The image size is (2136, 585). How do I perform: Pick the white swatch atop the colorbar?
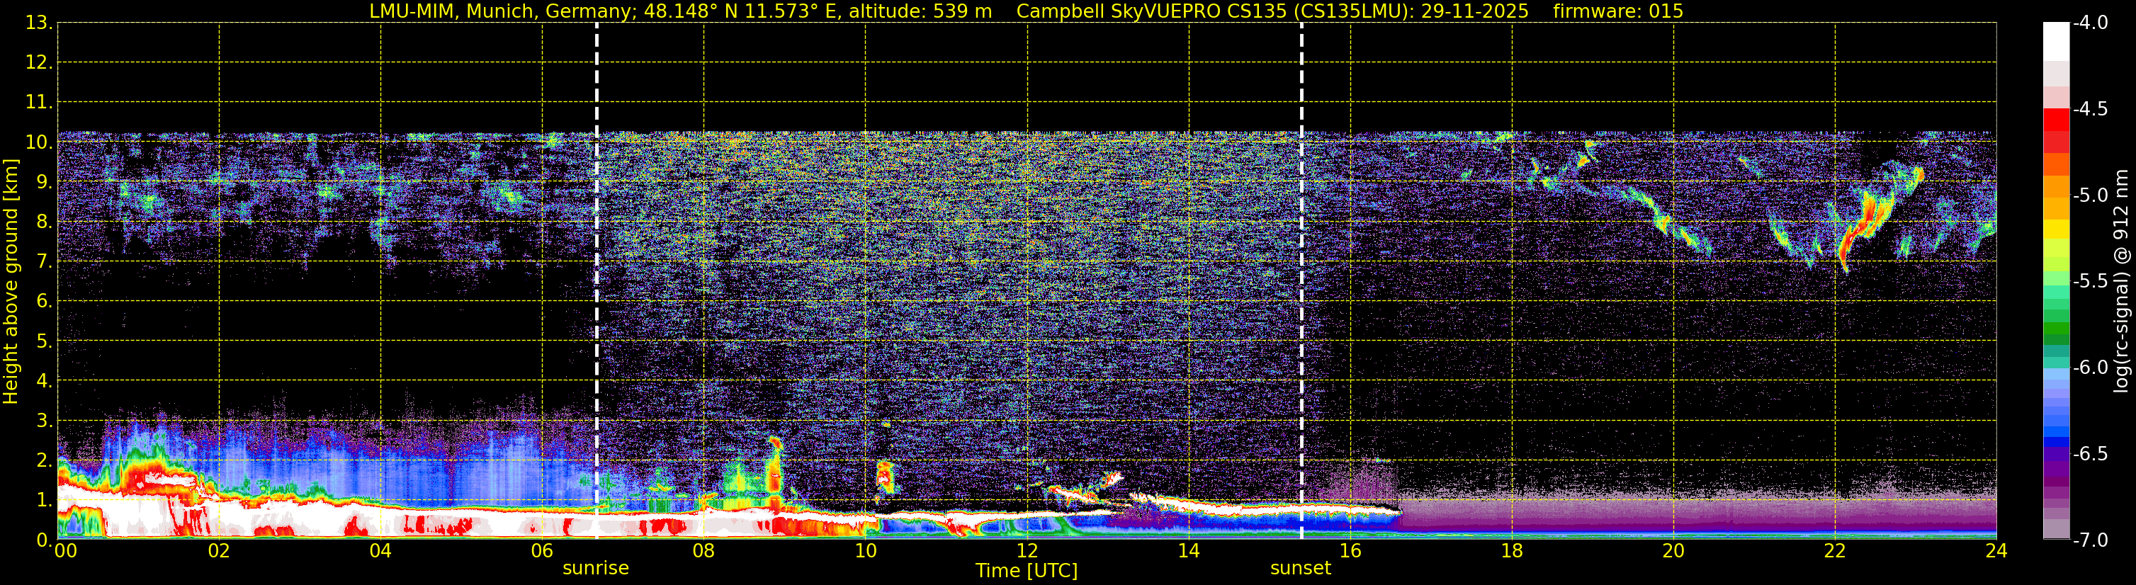click(2057, 41)
